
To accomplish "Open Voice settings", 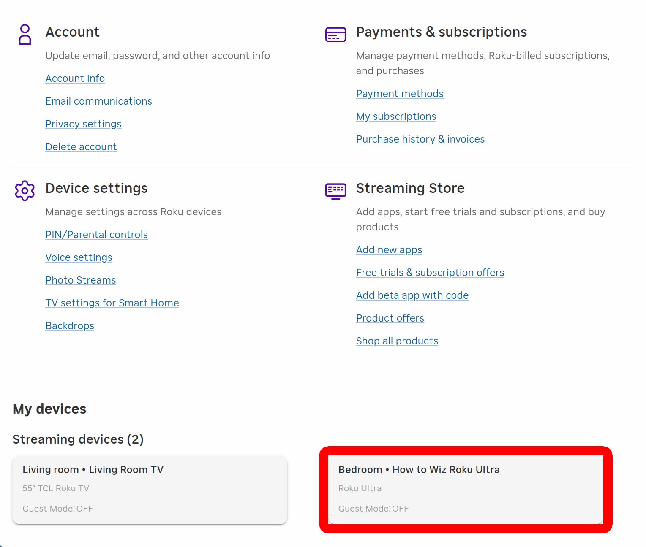I will (79, 257).
